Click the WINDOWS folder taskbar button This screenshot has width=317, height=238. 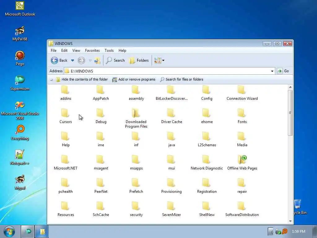click(42, 231)
